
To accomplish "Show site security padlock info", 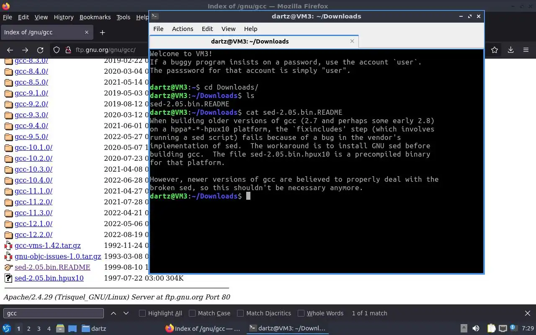I will point(68,50).
